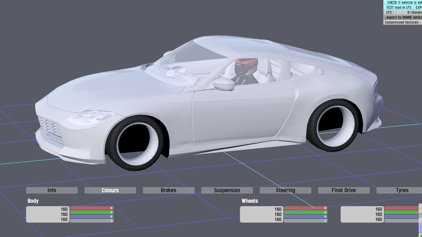Image resolution: width=422 pixels, height=237 pixels.
Task: Click the Body blue value 160
Action: tap(64, 220)
